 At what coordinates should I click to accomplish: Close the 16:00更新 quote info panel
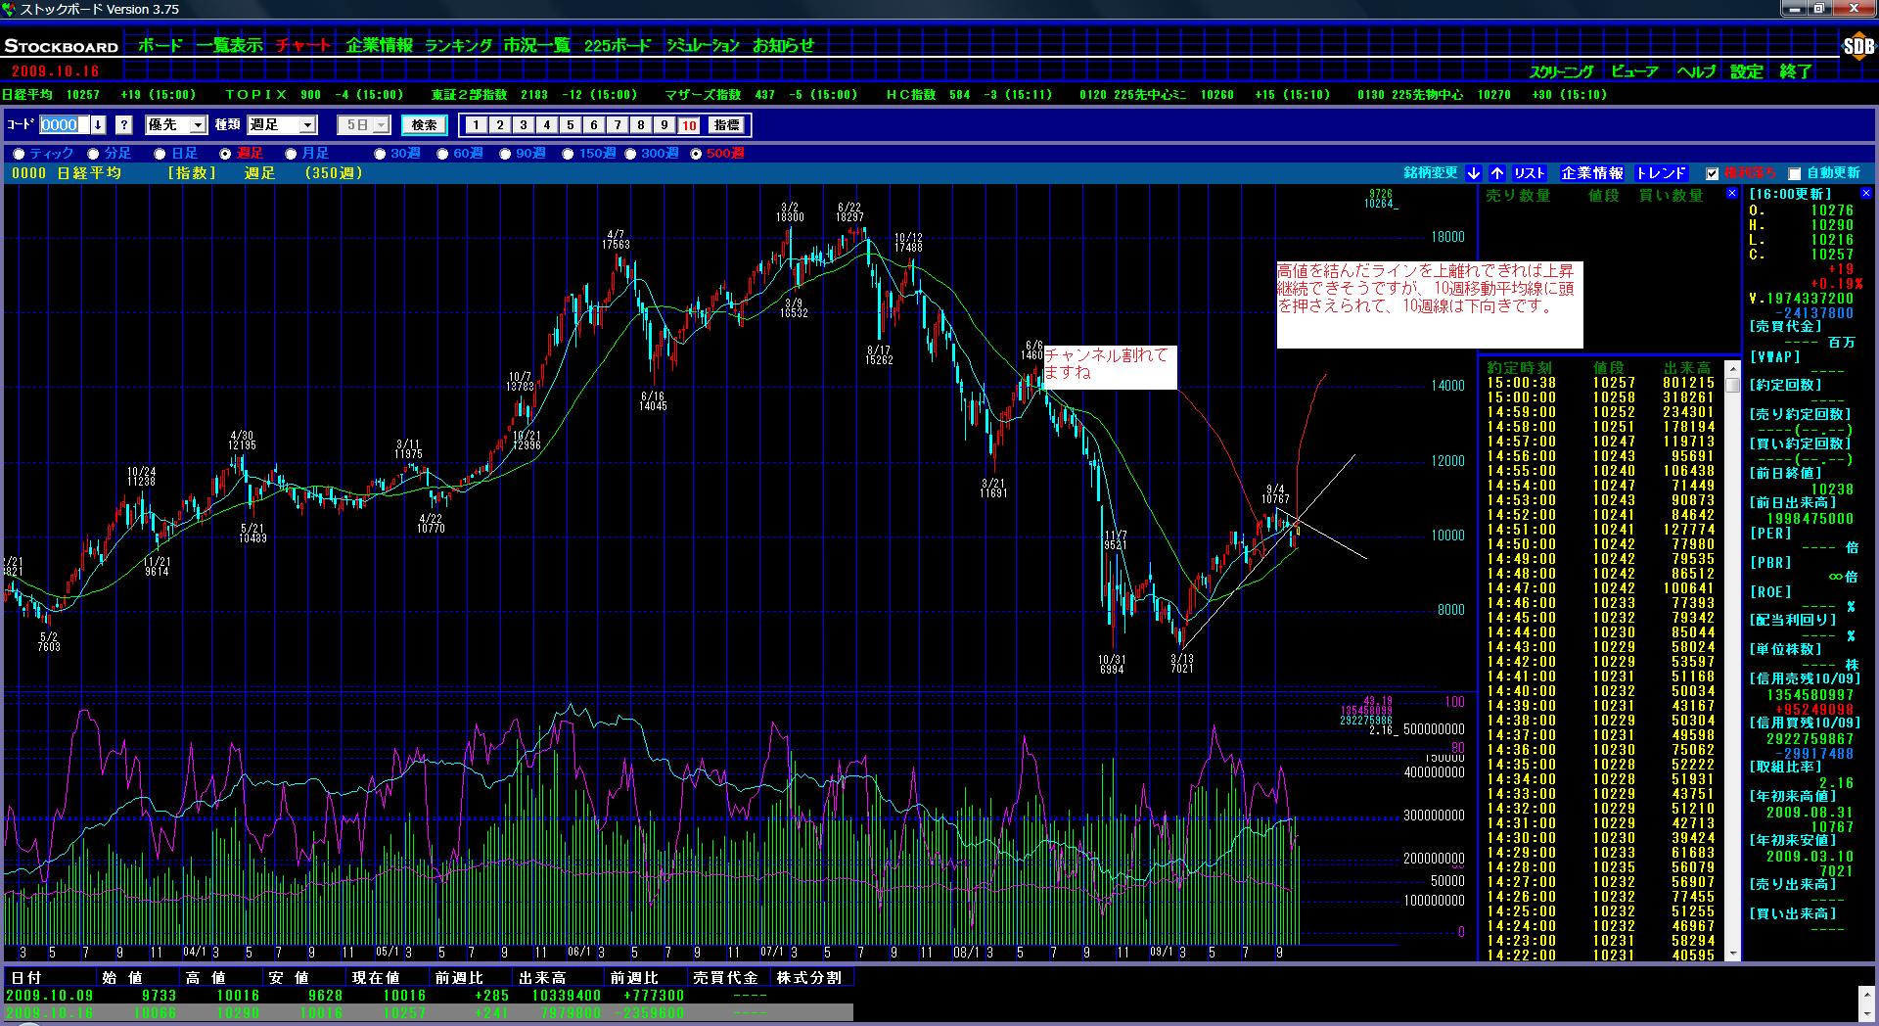(x=1865, y=194)
